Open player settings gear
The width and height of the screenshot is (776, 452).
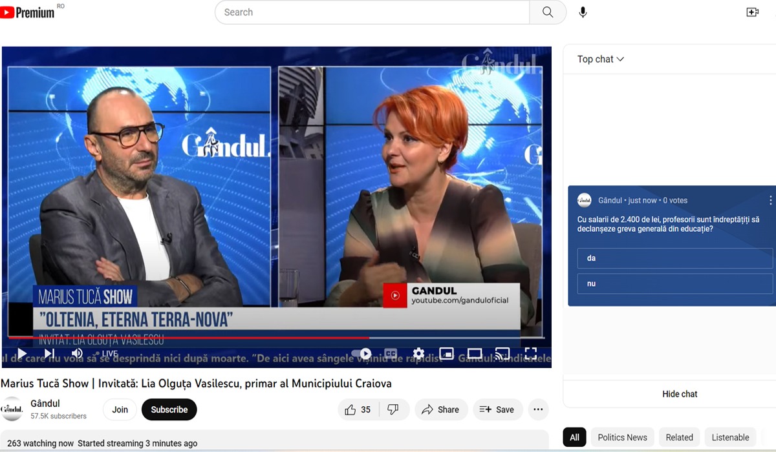click(x=419, y=353)
